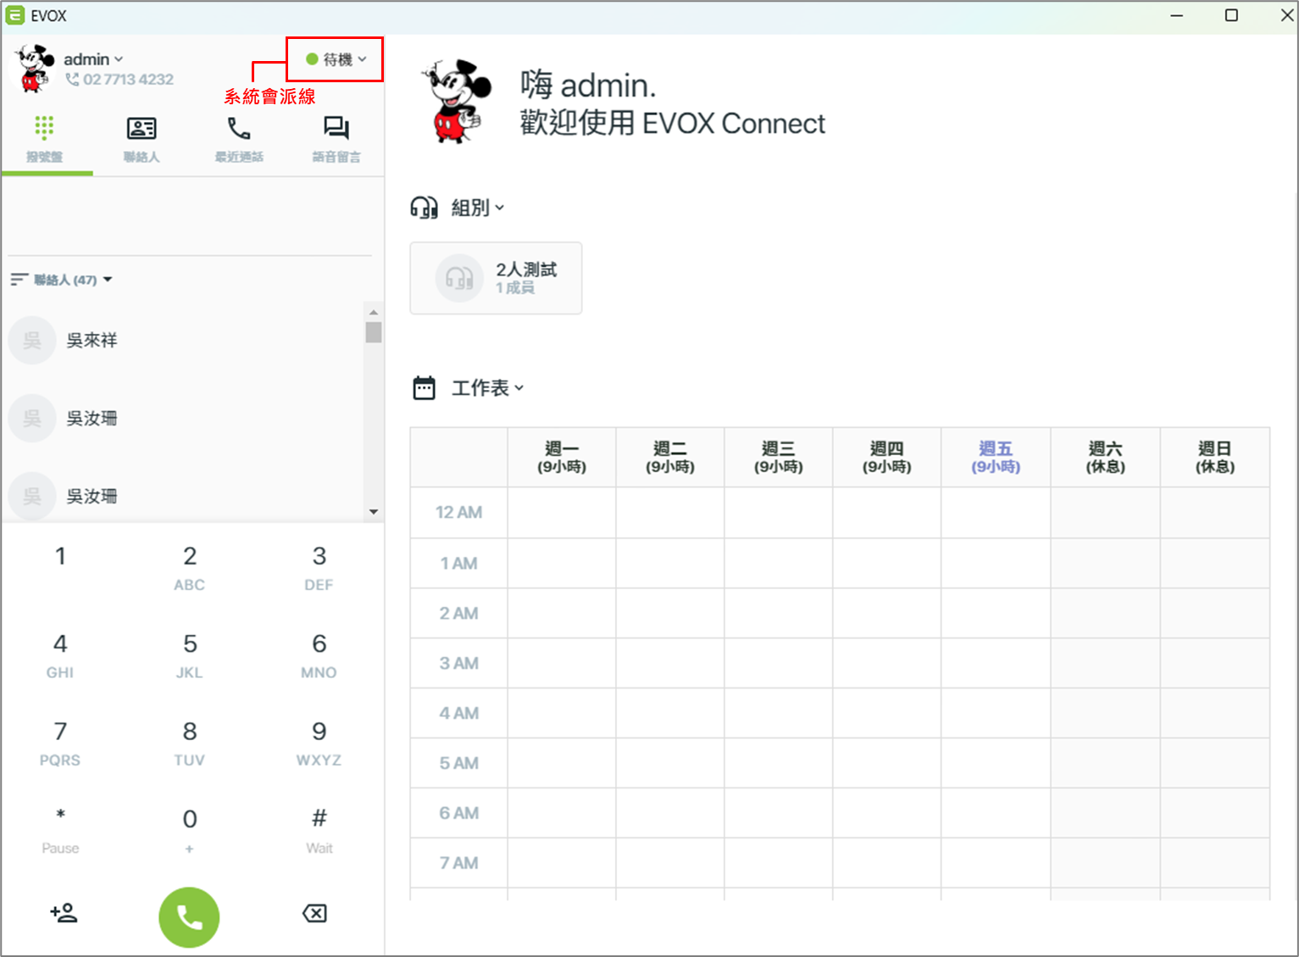Dial digit 2 ABC on keypad
This screenshot has height=957, width=1299.
(x=190, y=568)
